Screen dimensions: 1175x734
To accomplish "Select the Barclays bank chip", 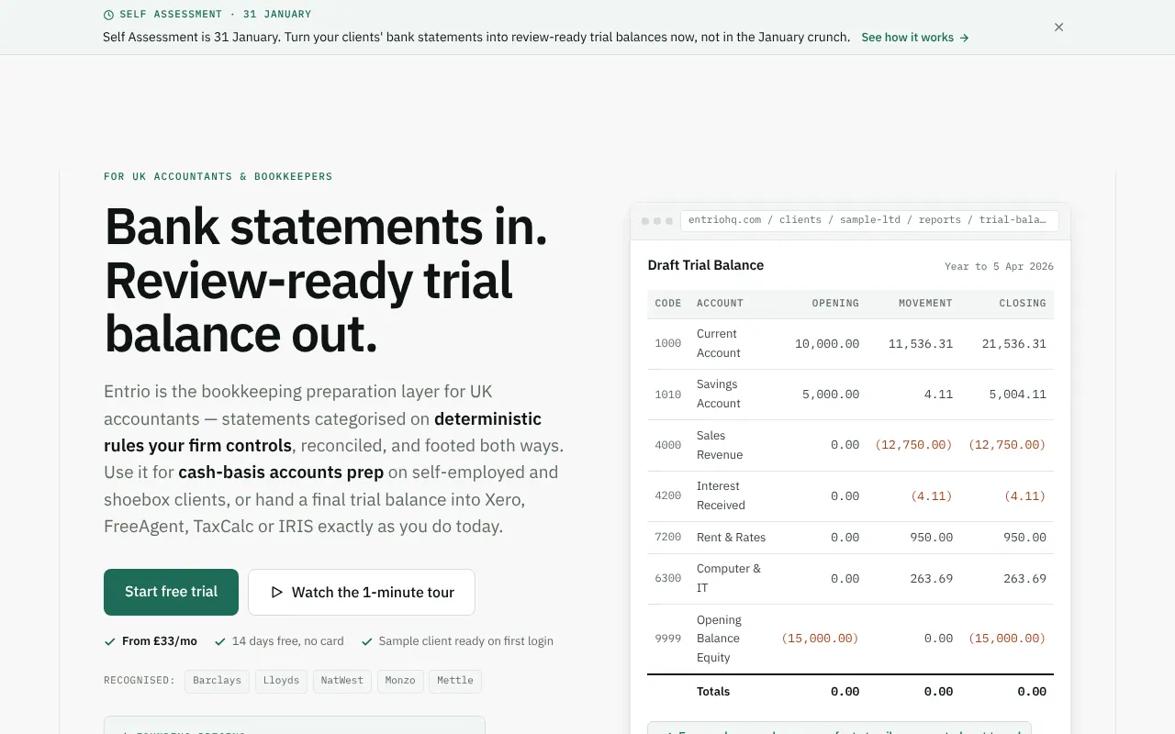I will click(217, 681).
